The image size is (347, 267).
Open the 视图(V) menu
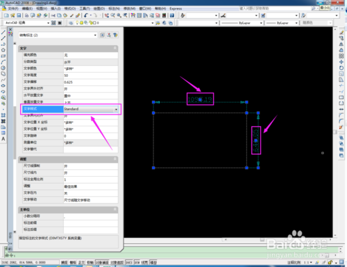pyautogui.click(x=42, y=8)
